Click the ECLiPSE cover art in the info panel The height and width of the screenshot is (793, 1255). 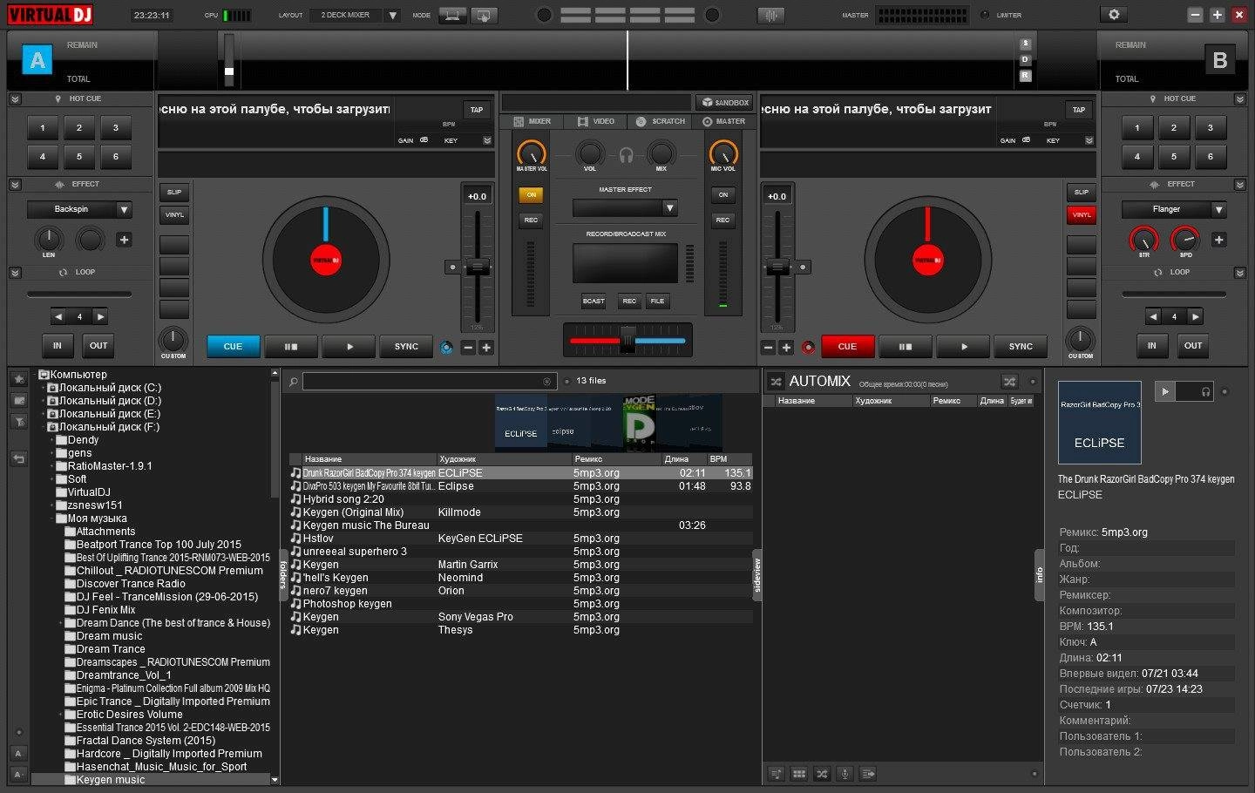click(1099, 423)
